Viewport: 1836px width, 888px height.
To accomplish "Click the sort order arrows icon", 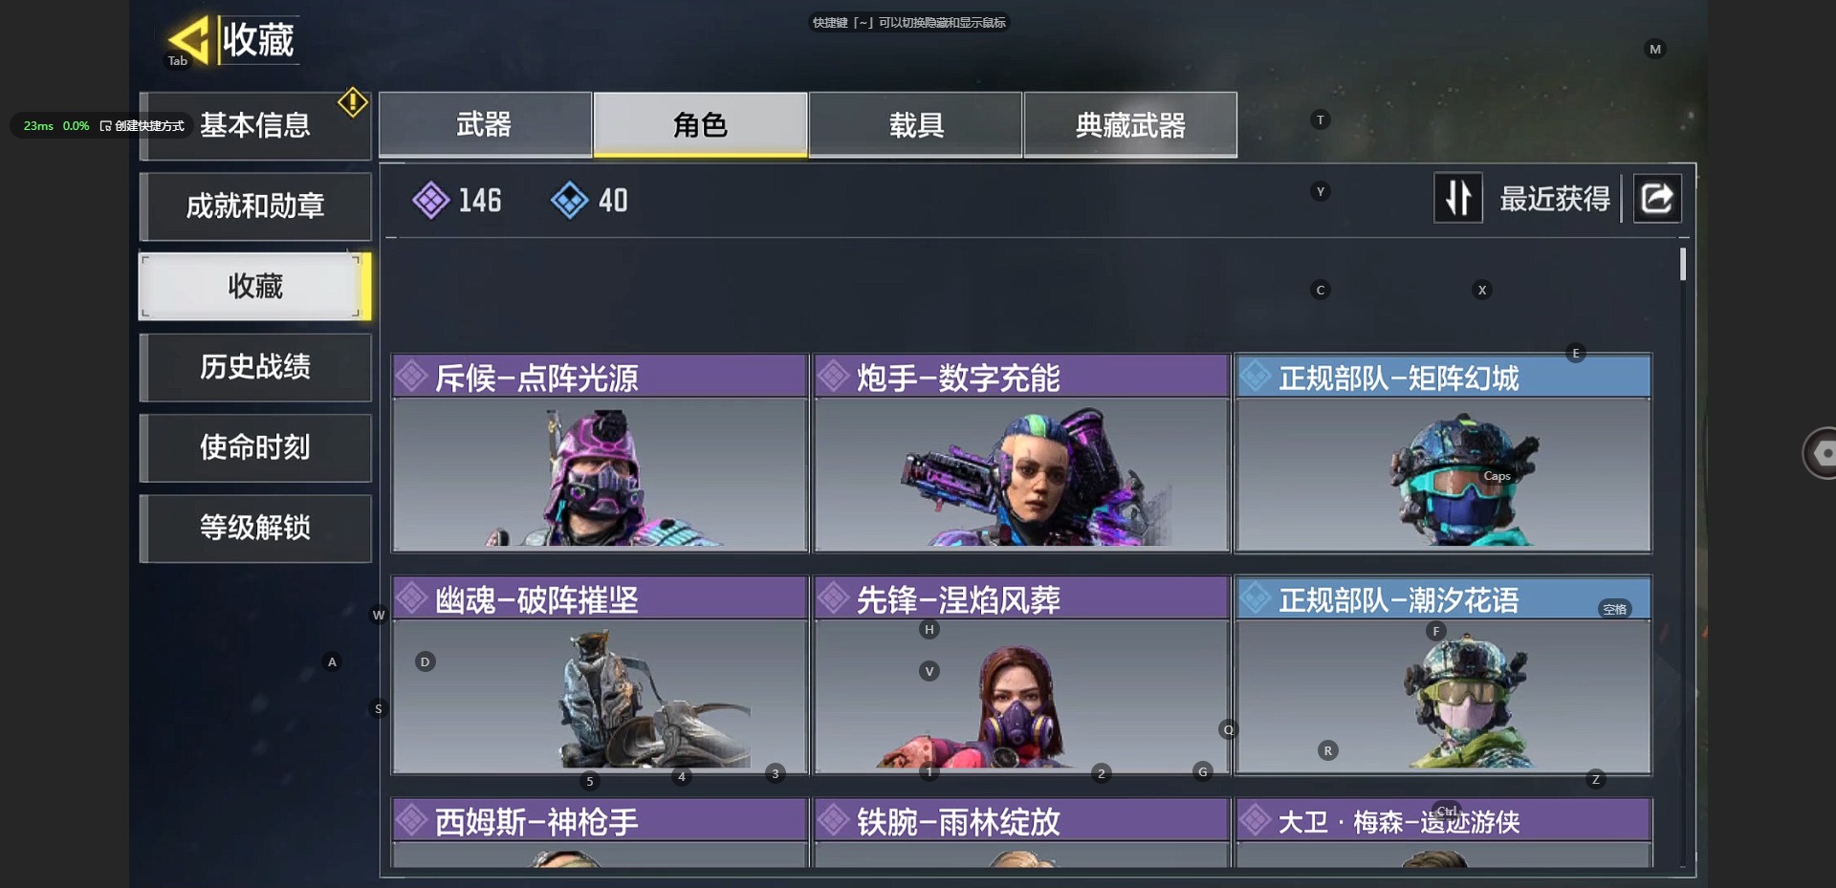I will click(1458, 198).
